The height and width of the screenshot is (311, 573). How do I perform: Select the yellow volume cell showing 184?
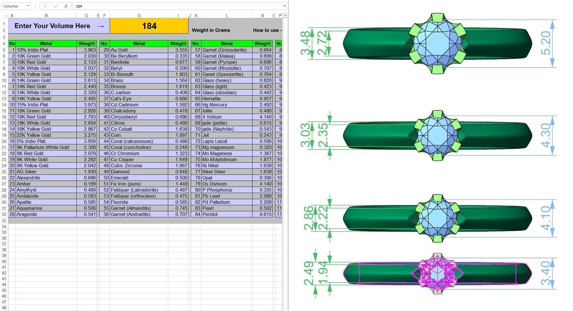pos(149,26)
